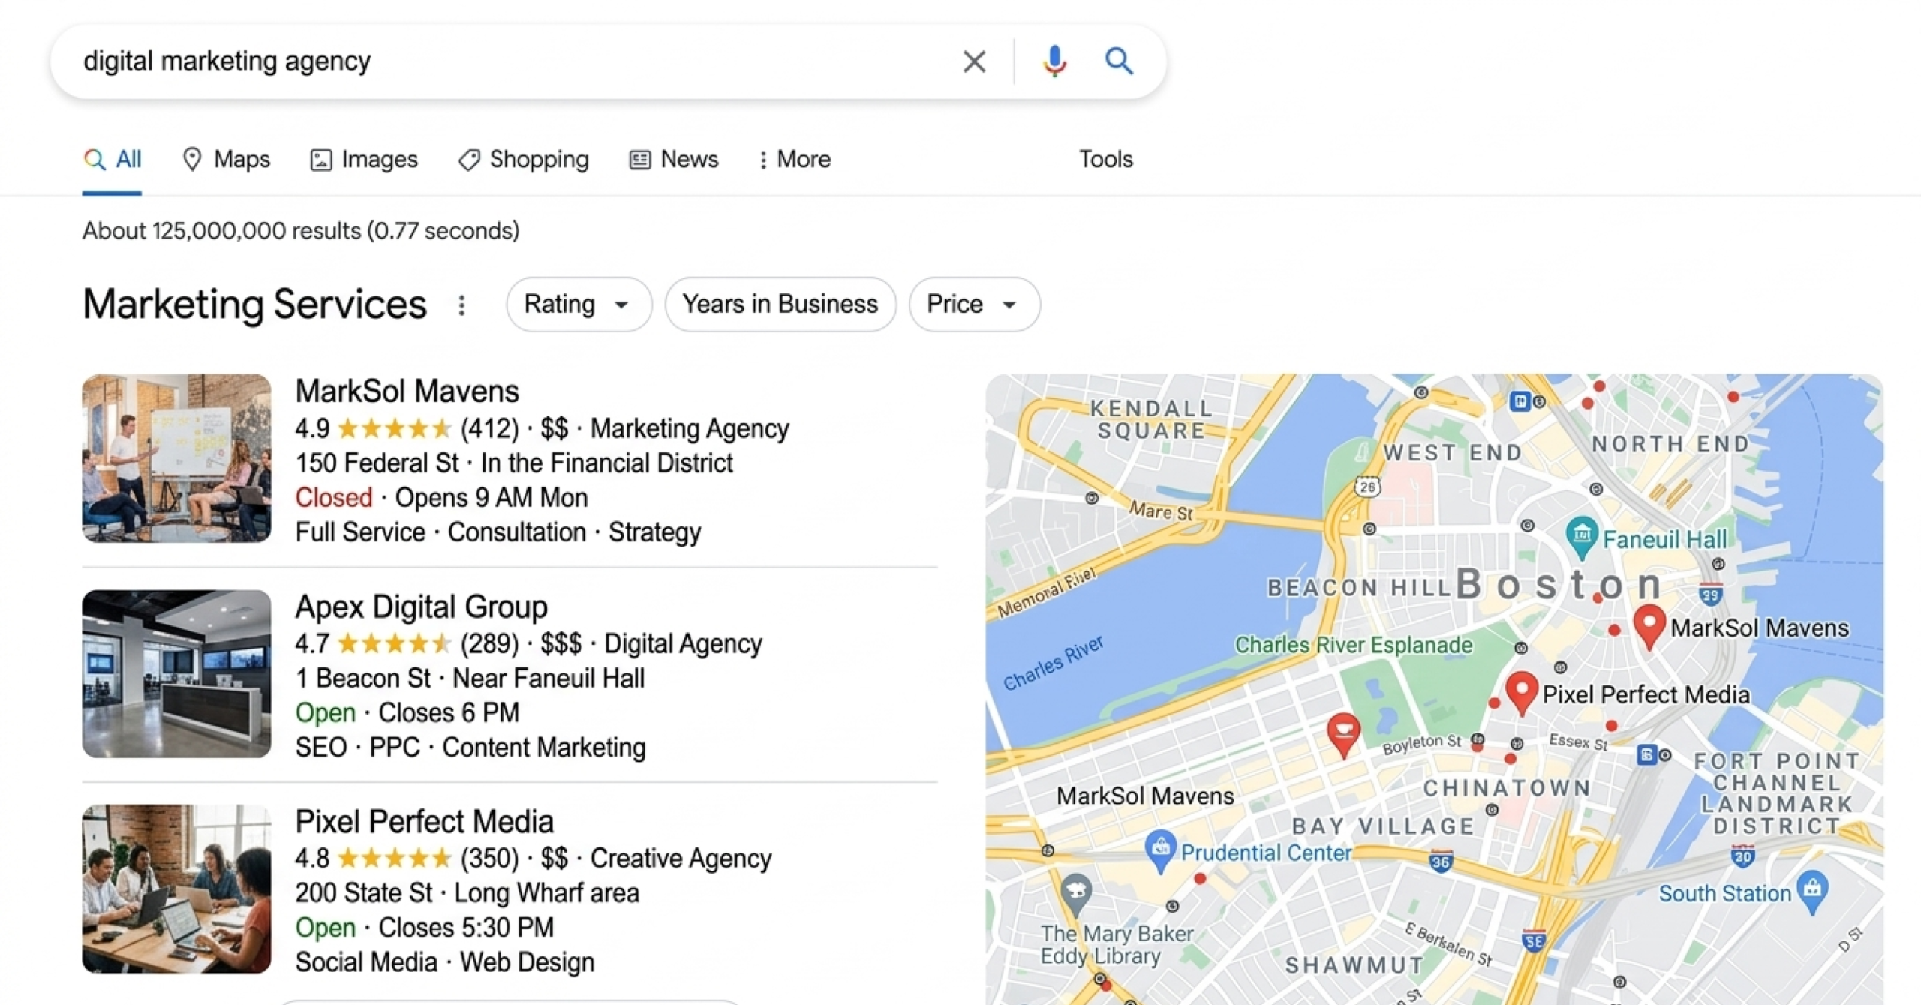Click the 'Marketing Services' heading
Viewport: 1921px width, 1005px height.
coord(255,304)
